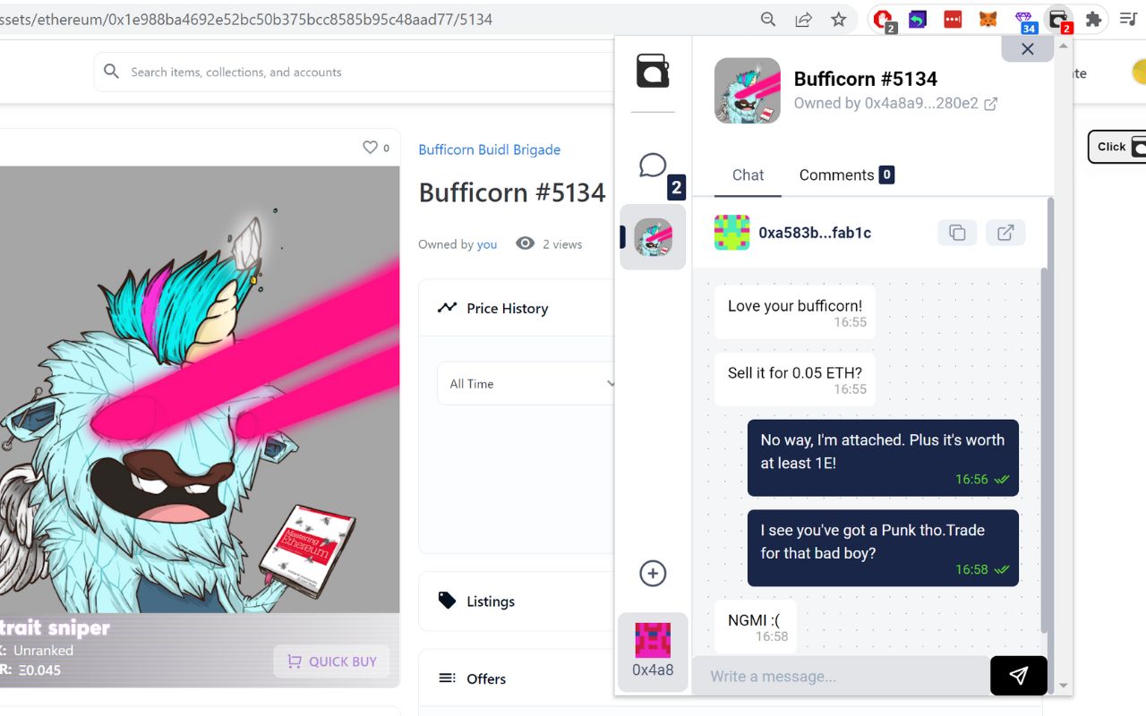Screen dimensions: 1146x716
Task: Select the Bufficorn conversation in sidebar
Action: [653, 237]
